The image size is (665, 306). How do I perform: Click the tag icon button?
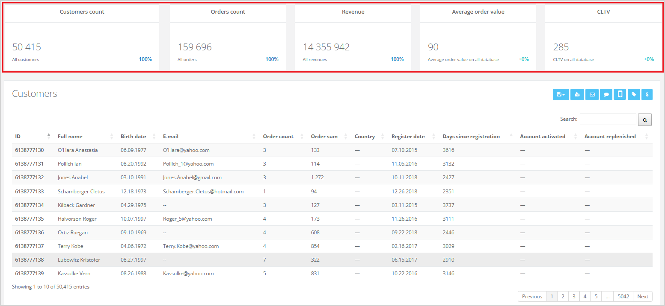tap(634, 94)
